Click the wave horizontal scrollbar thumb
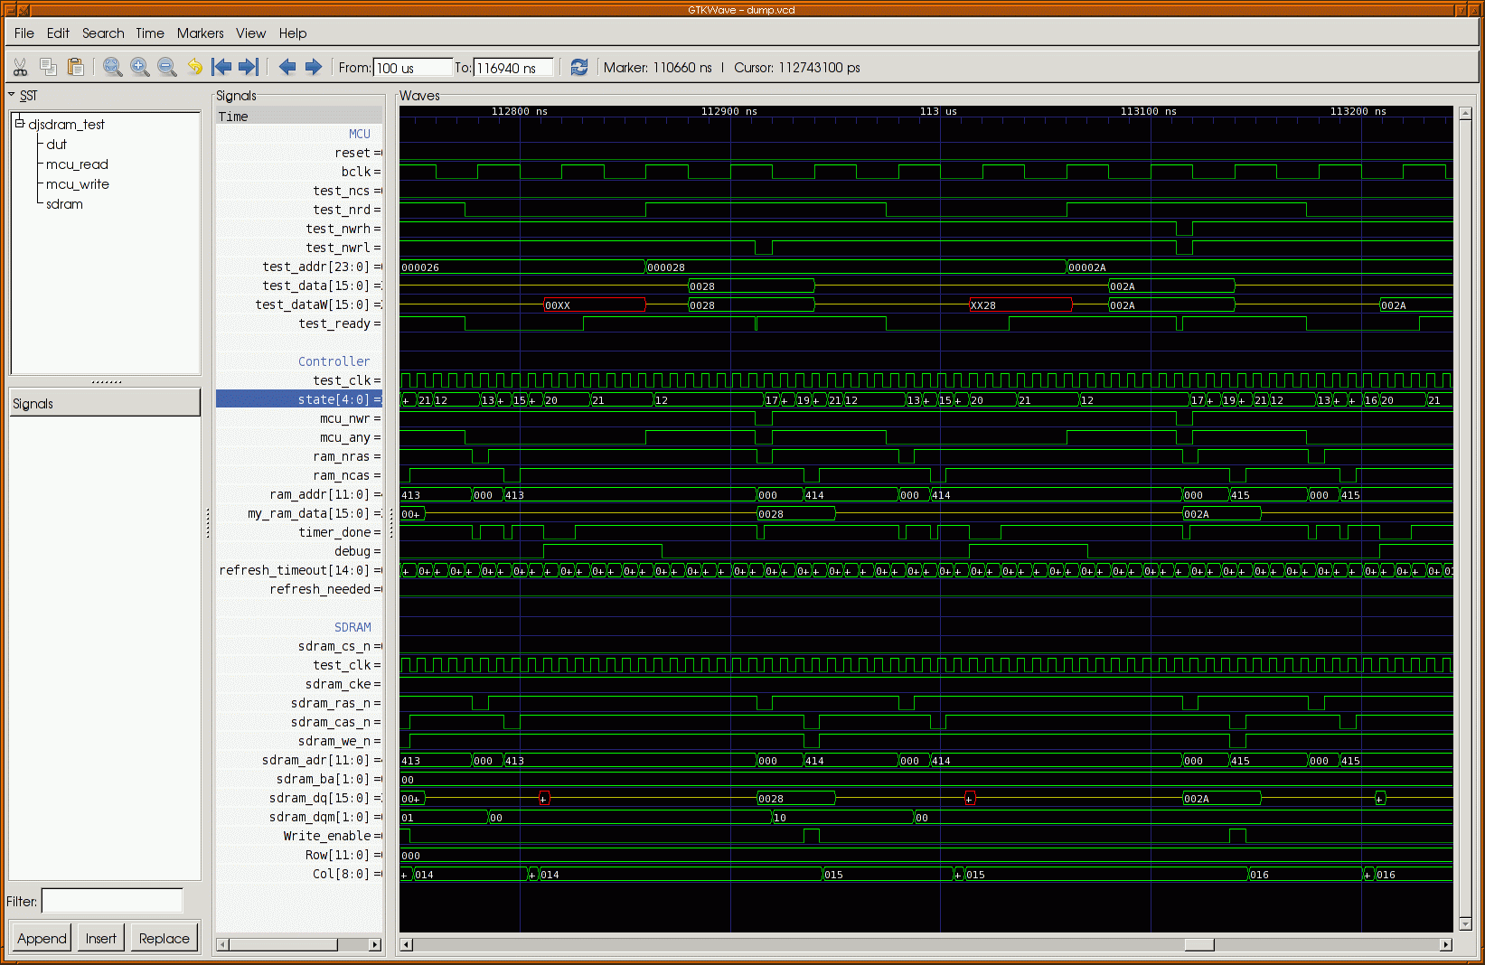The height and width of the screenshot is (965, 1485). pyautogui.click(x=1198, y=944)
